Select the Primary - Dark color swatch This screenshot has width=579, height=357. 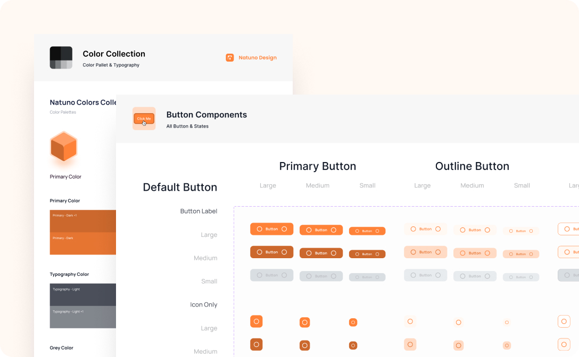pyautogui.click(x=82, y=243)
